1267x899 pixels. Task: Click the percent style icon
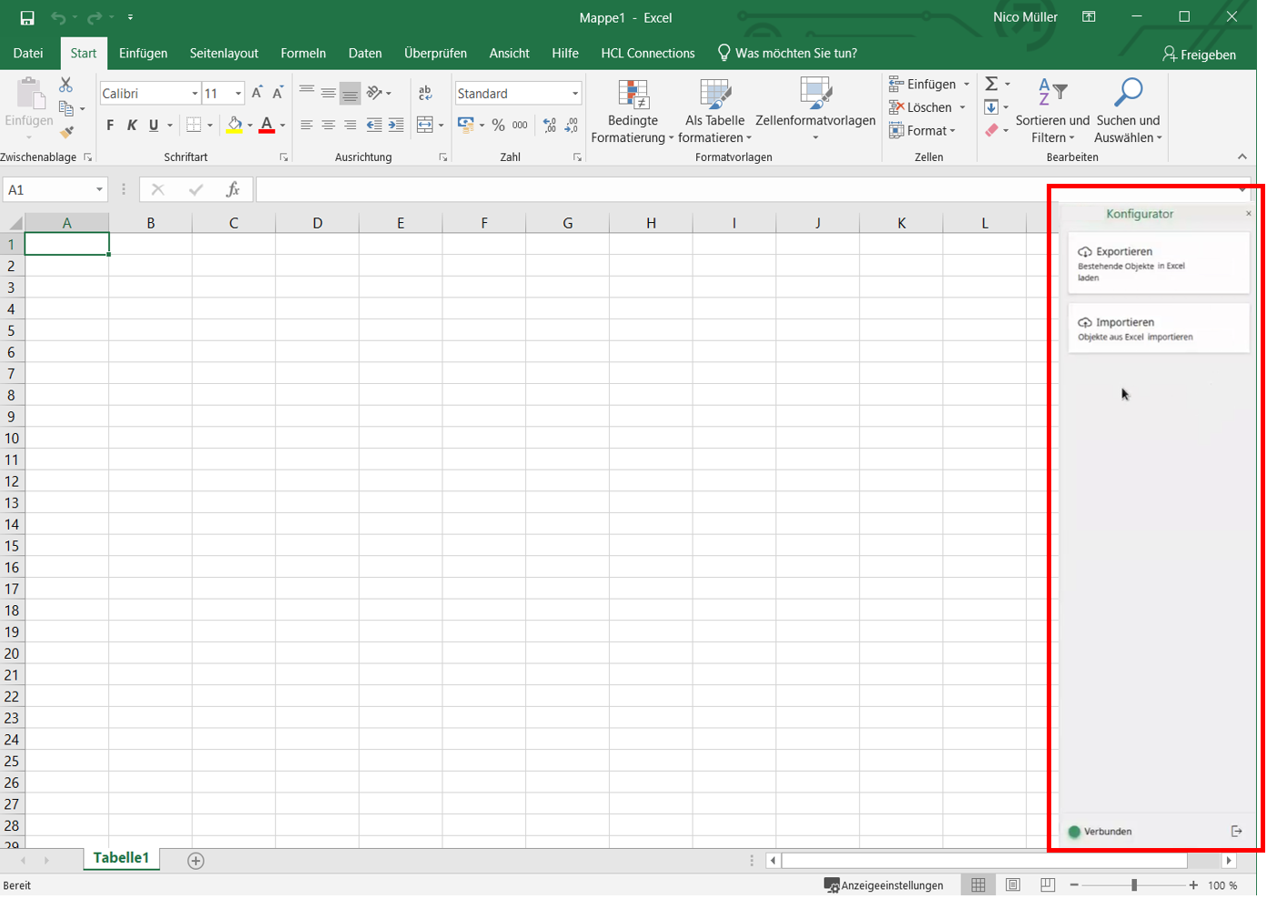click(498, 125)
